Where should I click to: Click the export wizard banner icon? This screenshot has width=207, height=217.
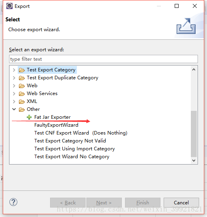(x=186, y=26)
